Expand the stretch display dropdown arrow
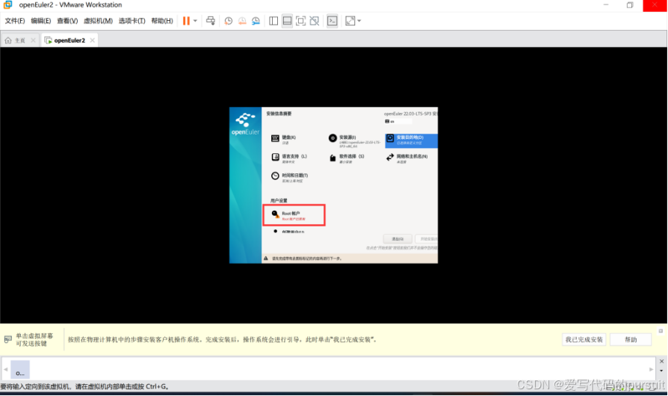The width and height of the screenshot is (668, 396). [359, 21]
